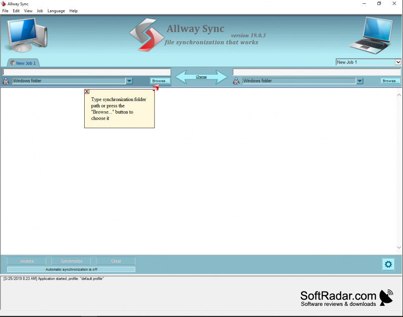Open the File menu
The width and height of the screenshot is (403, 317).
pyautogui.click(x=5, y=11)
